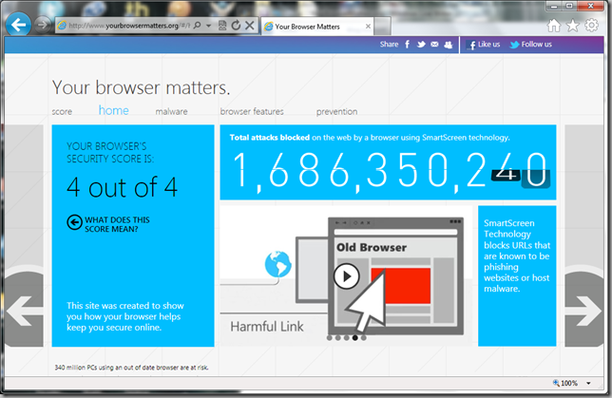Open the prevention navigation item

click(x=336, y=111)
